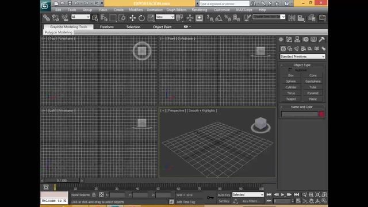Toggle Absolute/Offset transform type-in mode

[x=101, y=194]
